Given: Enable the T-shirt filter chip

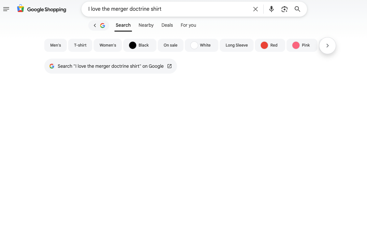Looking at the screenshot, I should pos(80,45).
